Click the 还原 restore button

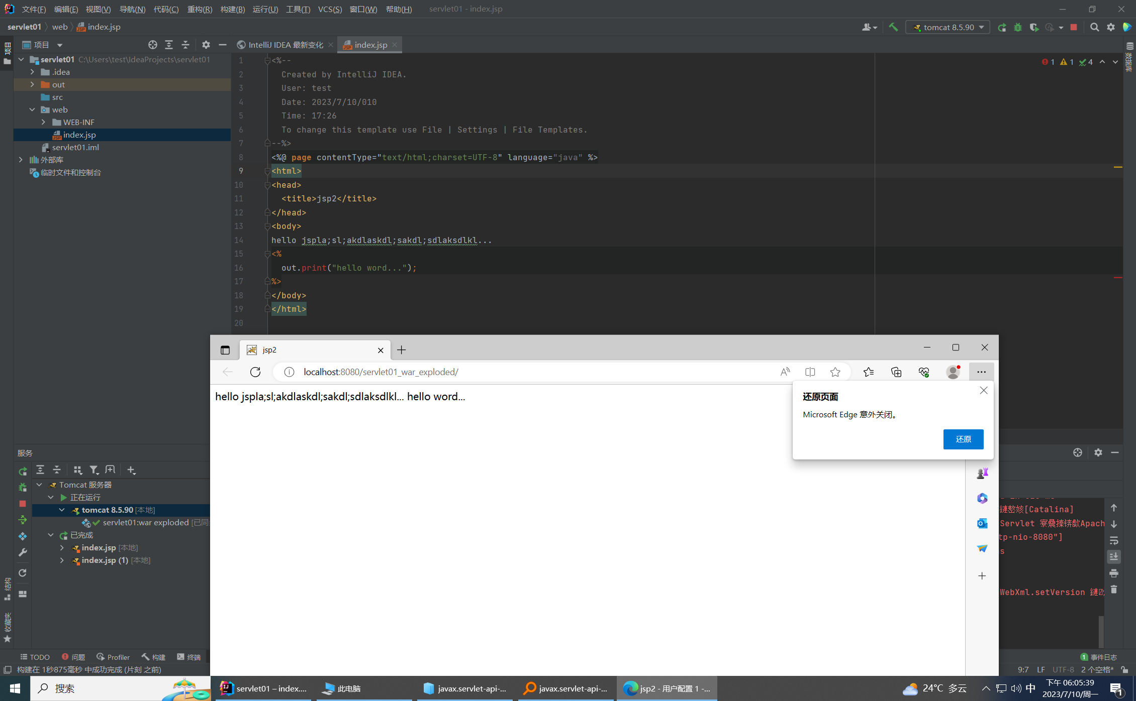point(963,439)
